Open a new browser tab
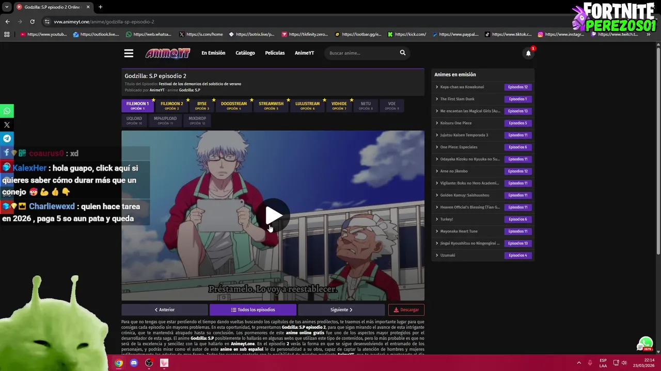The image size is (661, 371). (100, 7)
